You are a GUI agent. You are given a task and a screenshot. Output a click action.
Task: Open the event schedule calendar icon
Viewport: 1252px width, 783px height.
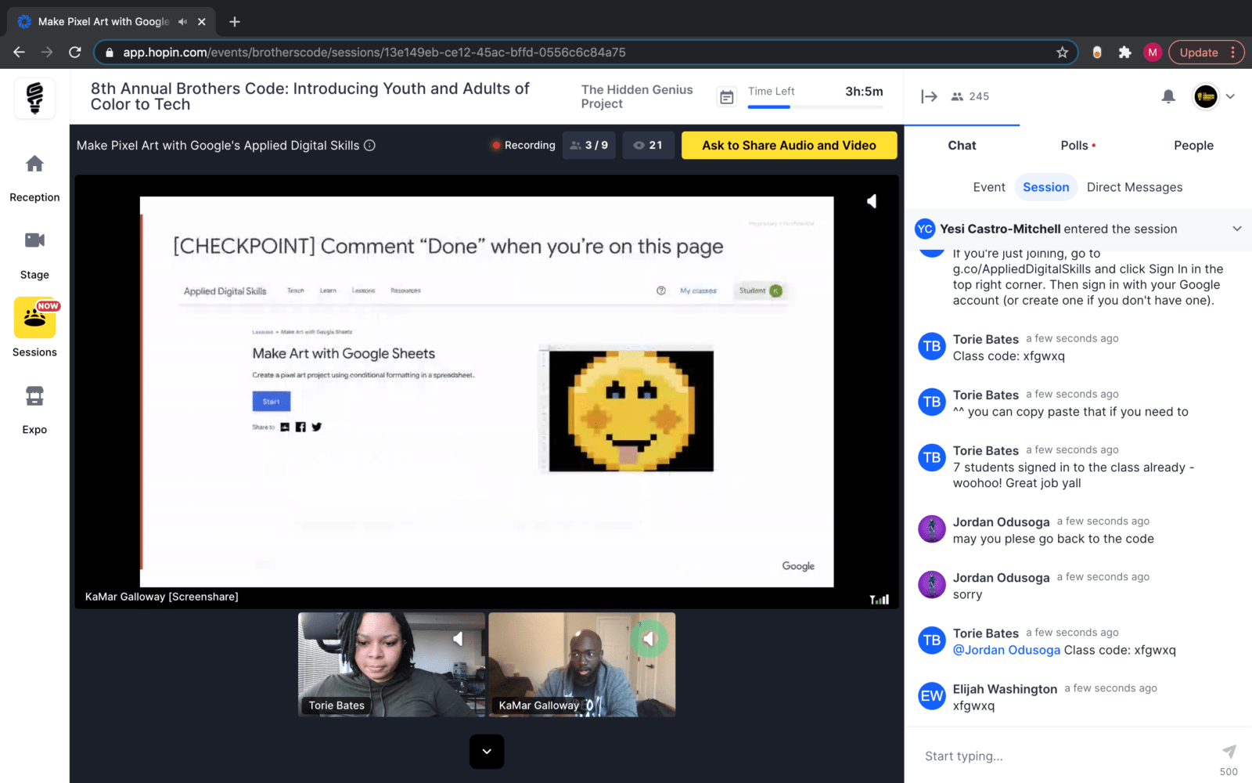tap(727, 97)
